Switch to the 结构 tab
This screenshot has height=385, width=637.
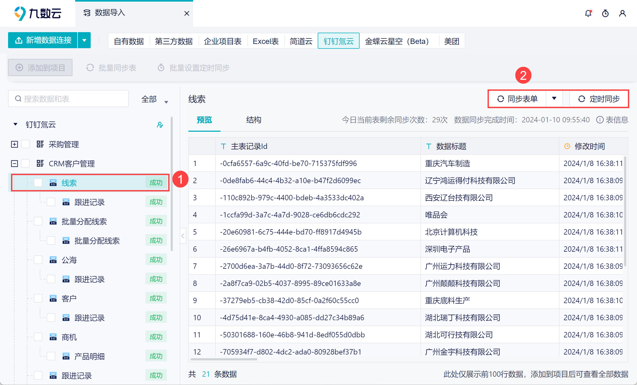tap(254, 120)
